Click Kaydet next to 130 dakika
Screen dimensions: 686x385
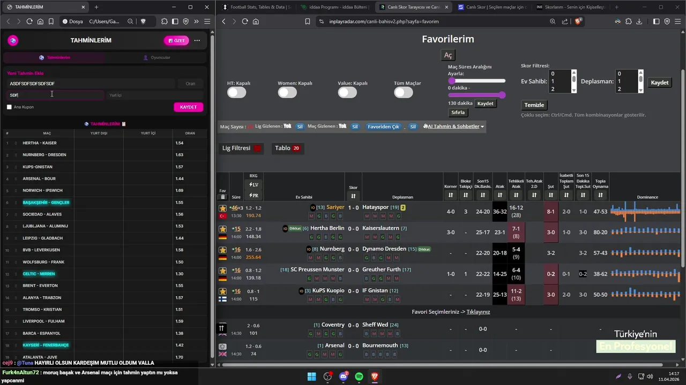point(485,103)
